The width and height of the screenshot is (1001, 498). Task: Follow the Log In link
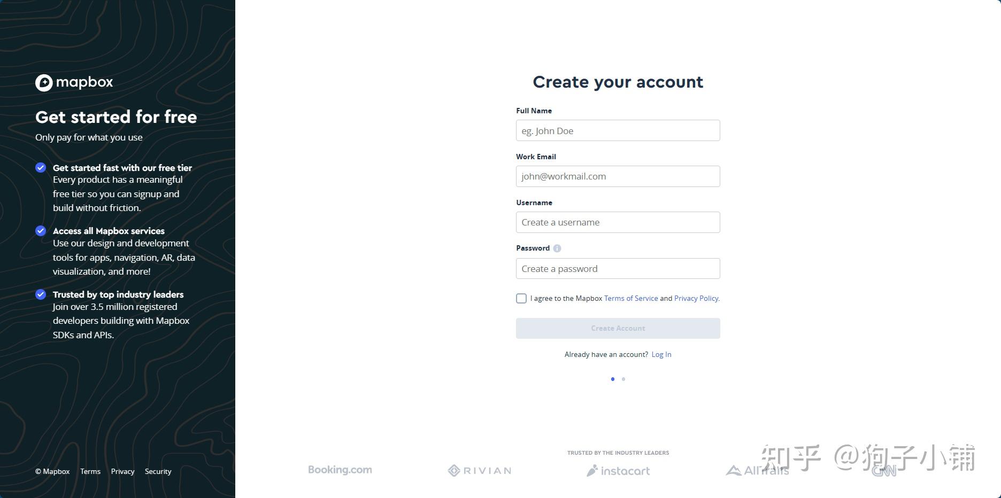[661, 354]
